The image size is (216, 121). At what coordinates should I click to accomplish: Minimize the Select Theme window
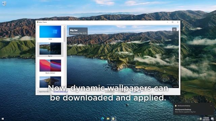click(x=167, y=22)
